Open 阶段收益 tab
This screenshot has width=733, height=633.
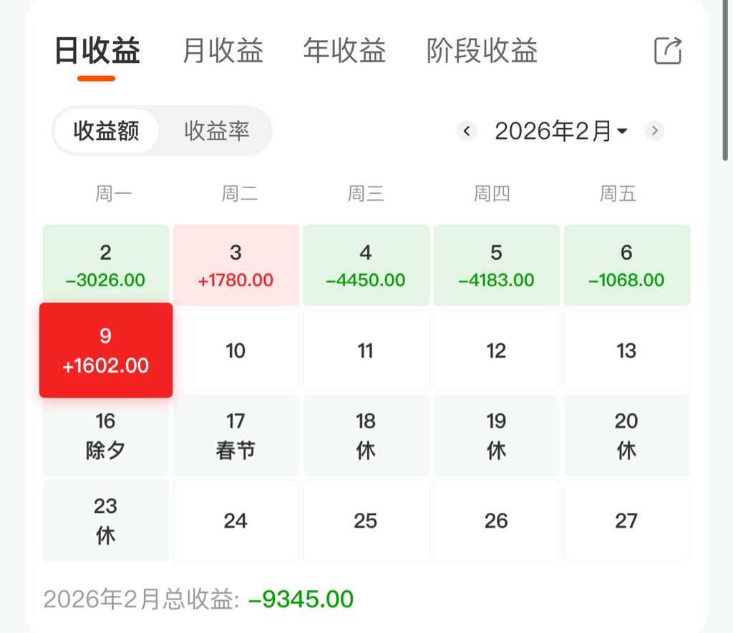482,51
